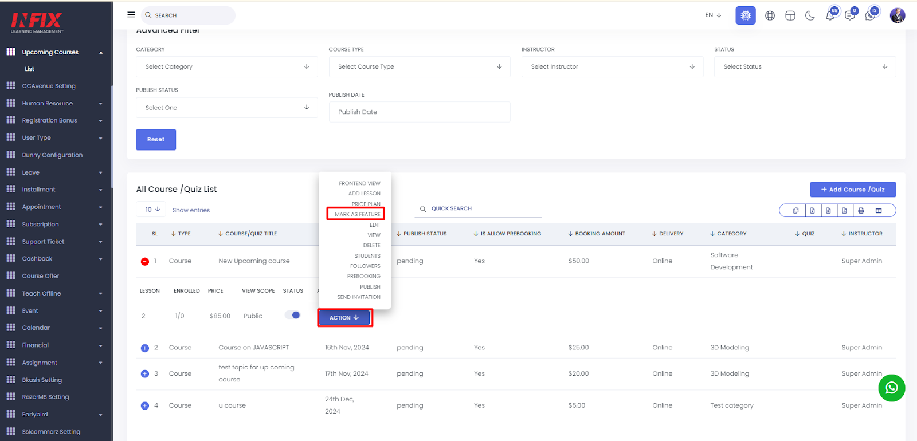917x441 pixels.
Task: Expand the Human Resource sidebar menu
Action: pyautogui.click(x=56, y=103)
